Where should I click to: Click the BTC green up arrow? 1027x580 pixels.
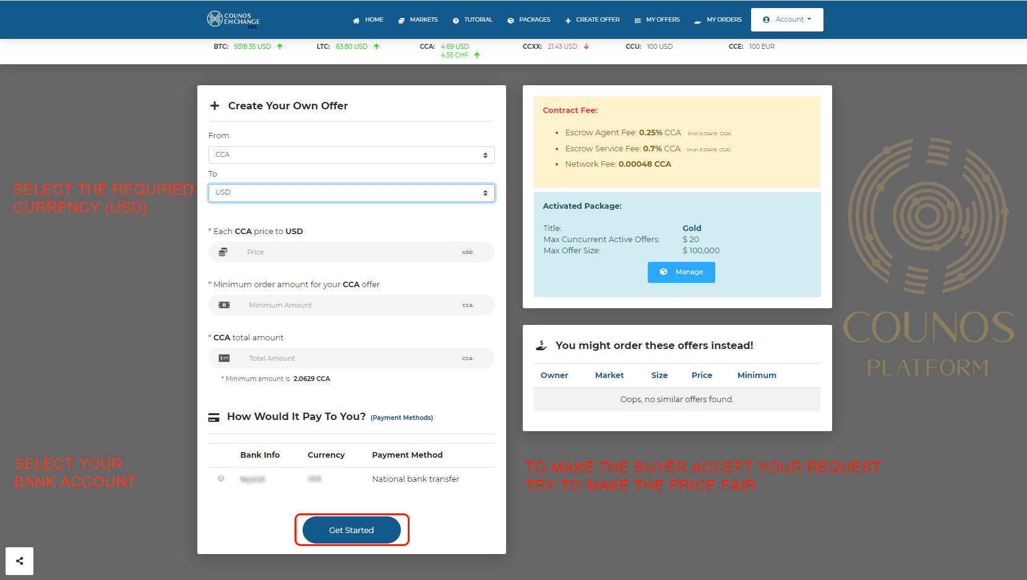pos(280,46)
